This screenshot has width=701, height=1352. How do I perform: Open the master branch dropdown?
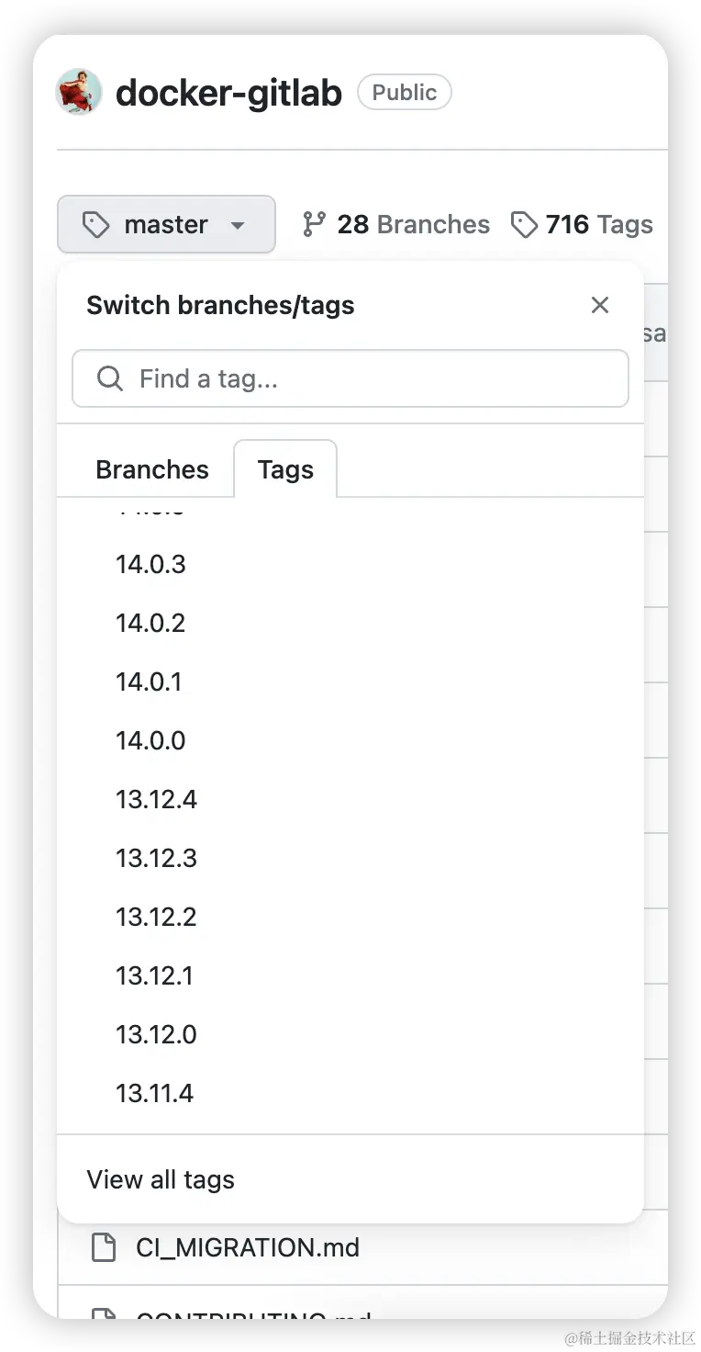(166, 224)
